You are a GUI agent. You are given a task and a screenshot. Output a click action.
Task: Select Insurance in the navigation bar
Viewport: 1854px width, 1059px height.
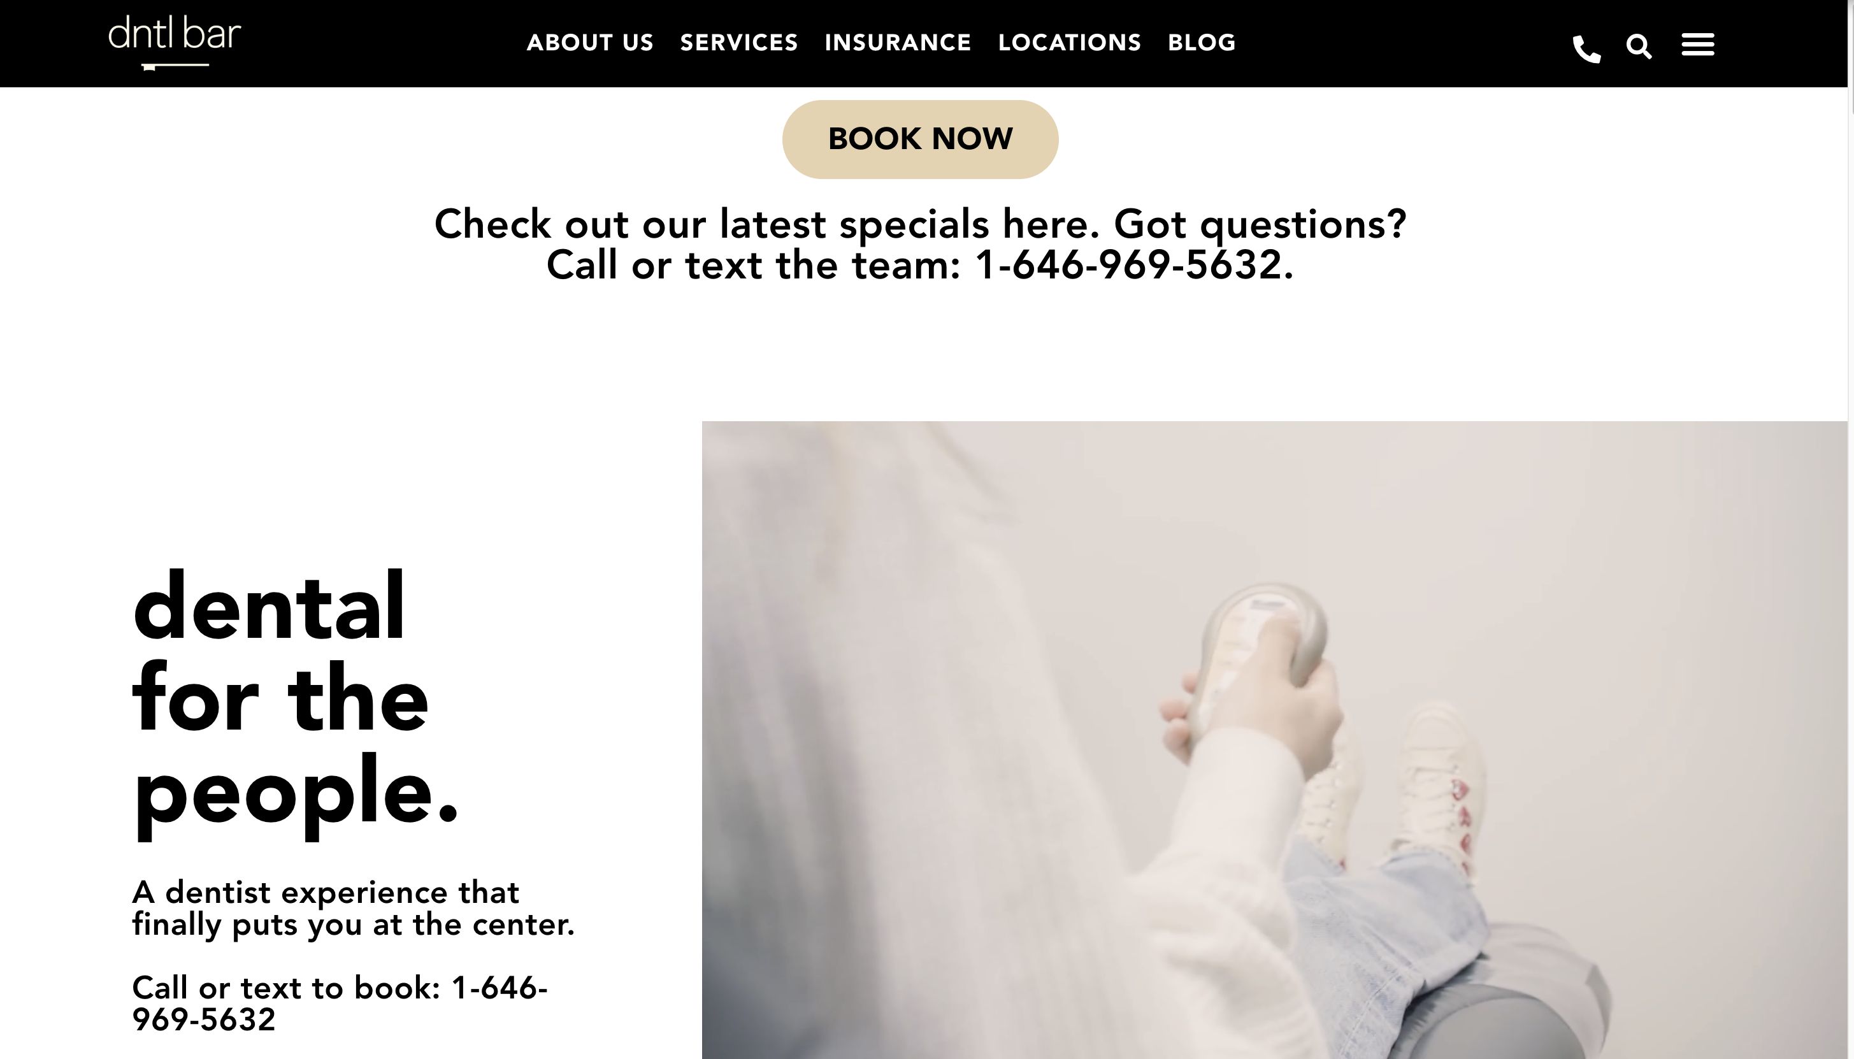tap(897, 43)
